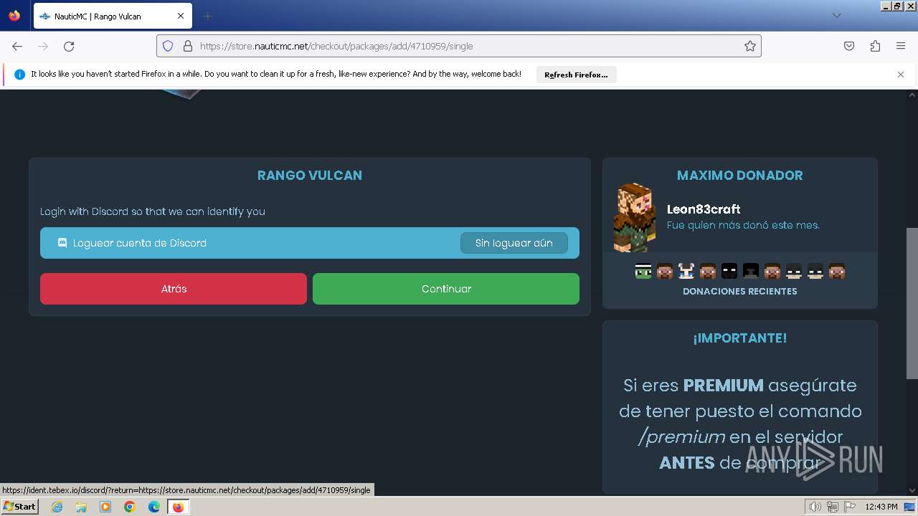This screenshot has height=516, width=918.
Task: Launch Internet Explorer from taskbar
Action: [57, 507]
